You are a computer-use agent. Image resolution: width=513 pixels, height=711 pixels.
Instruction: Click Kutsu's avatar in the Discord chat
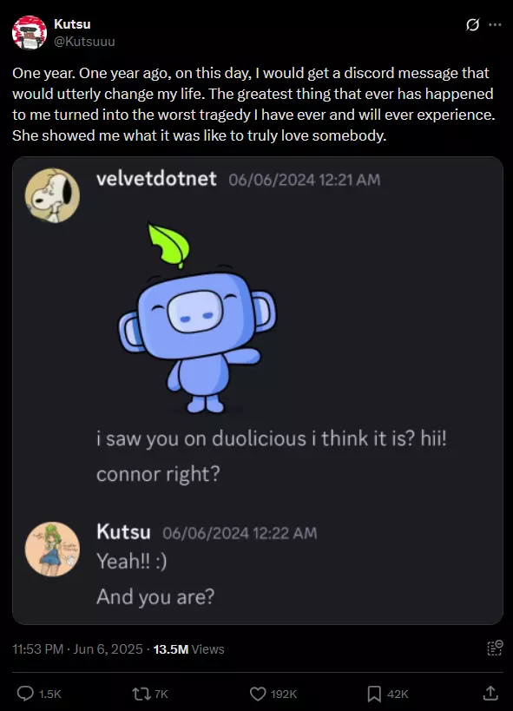pyautogui.click(x=52, y=550)
